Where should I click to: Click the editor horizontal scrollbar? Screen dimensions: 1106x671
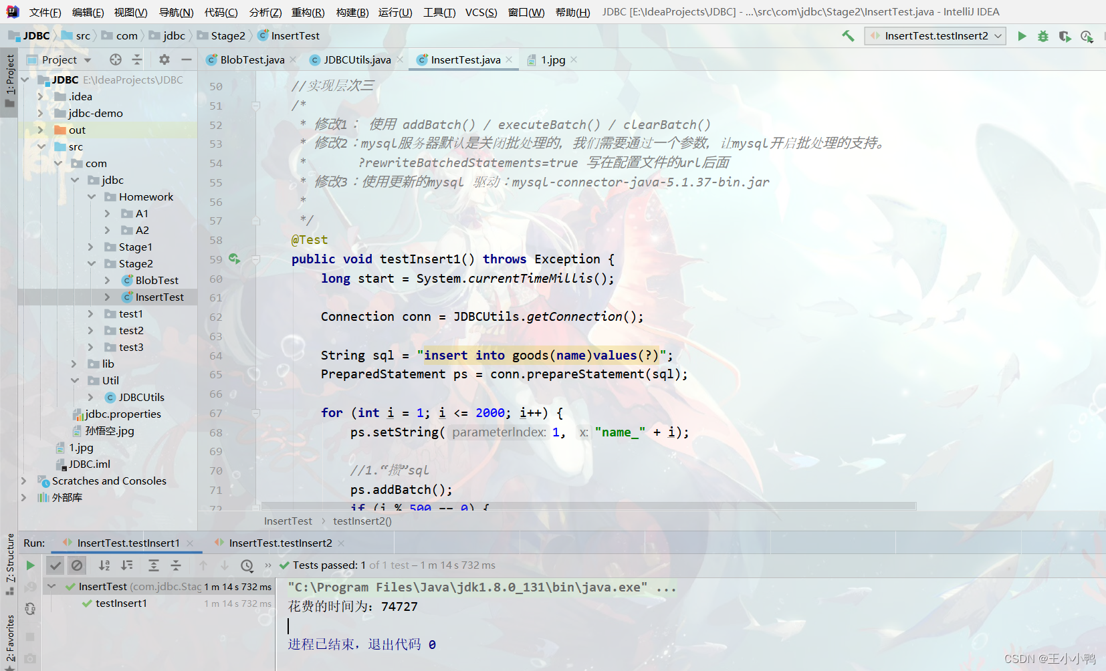[588, 507]
